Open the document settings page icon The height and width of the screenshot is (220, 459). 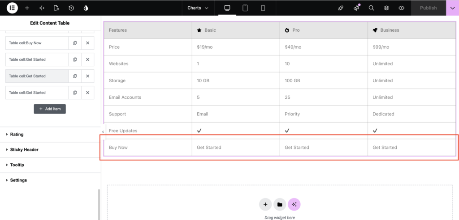(x=56, y=8)
